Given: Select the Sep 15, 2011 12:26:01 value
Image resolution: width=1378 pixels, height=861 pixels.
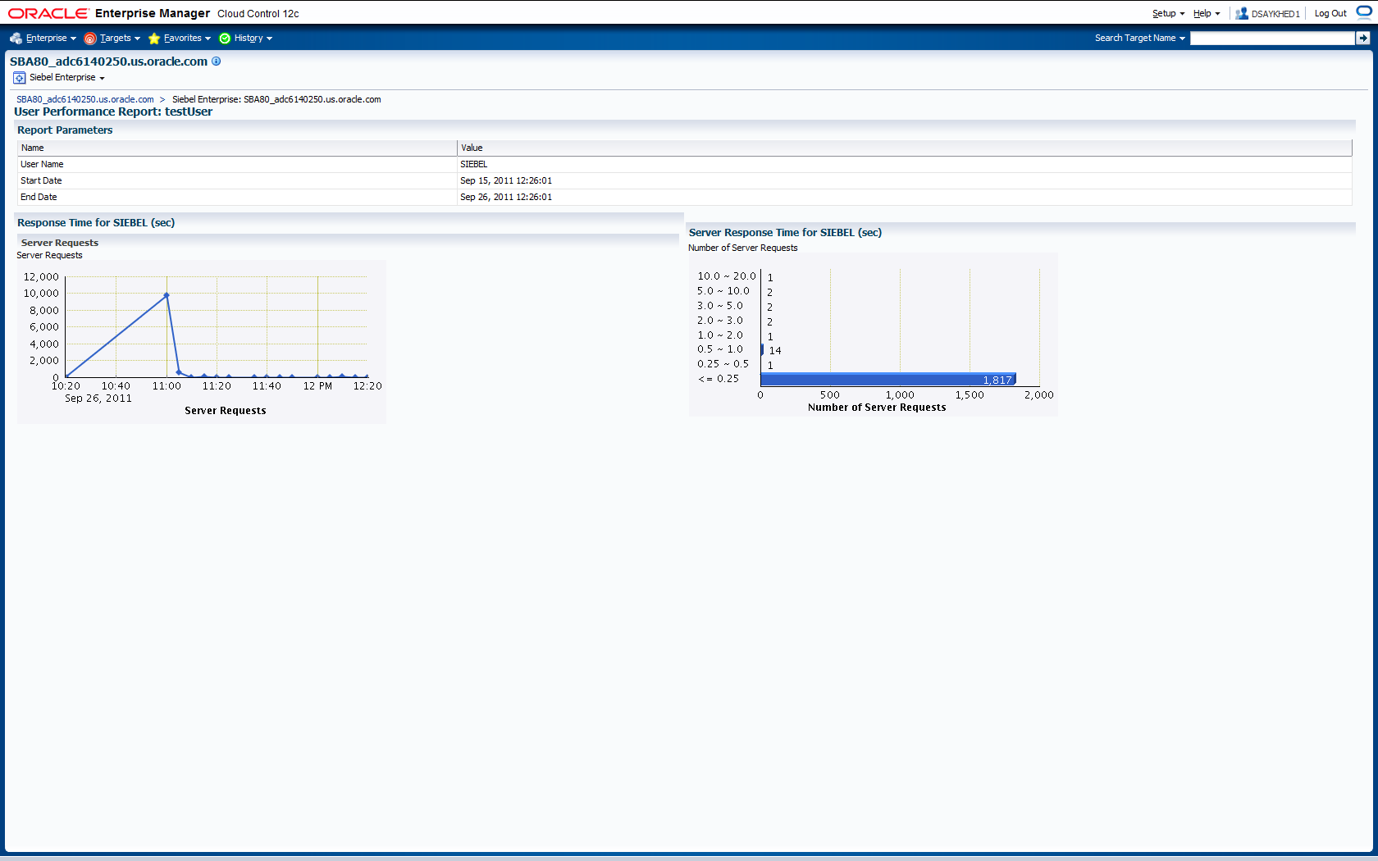Looking at the screenshot, I should pyautogui.click(x=506, y=181).
